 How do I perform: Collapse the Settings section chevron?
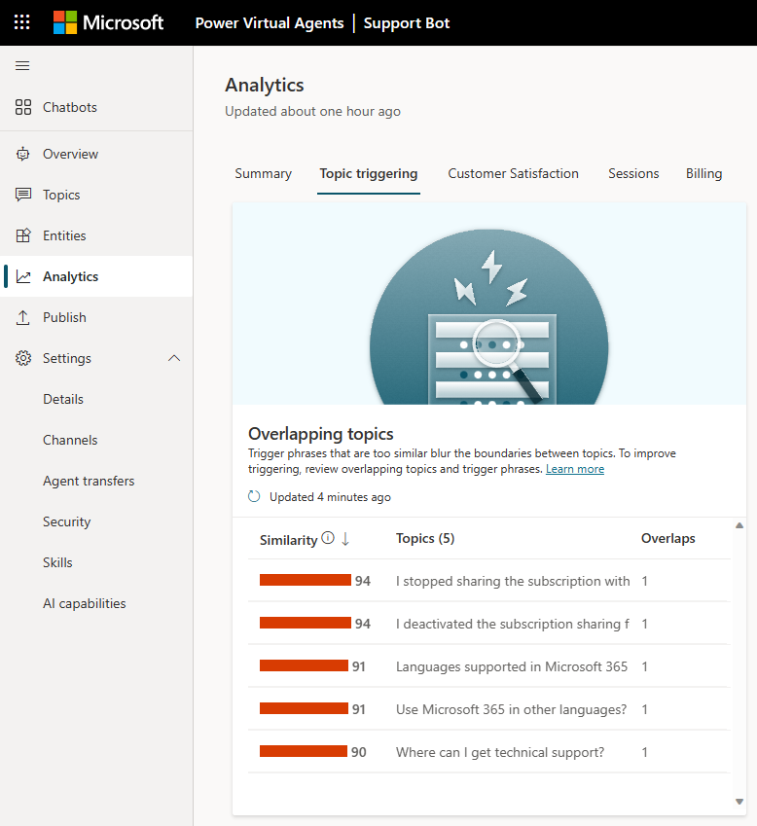click(x=174, y=358)
